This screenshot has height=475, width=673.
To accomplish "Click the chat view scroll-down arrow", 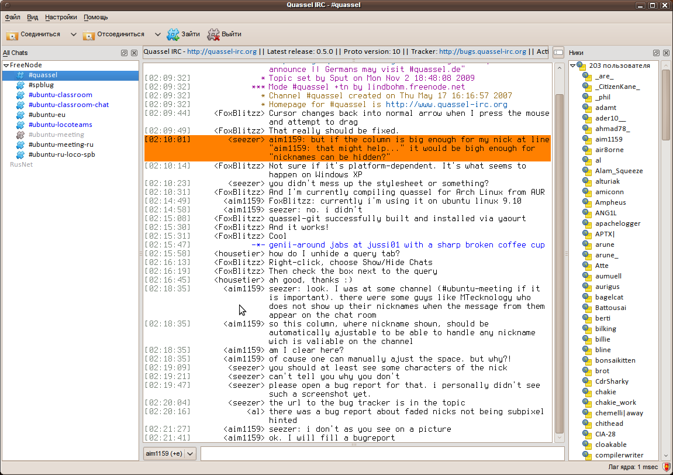I will click(x=559, y=438).
